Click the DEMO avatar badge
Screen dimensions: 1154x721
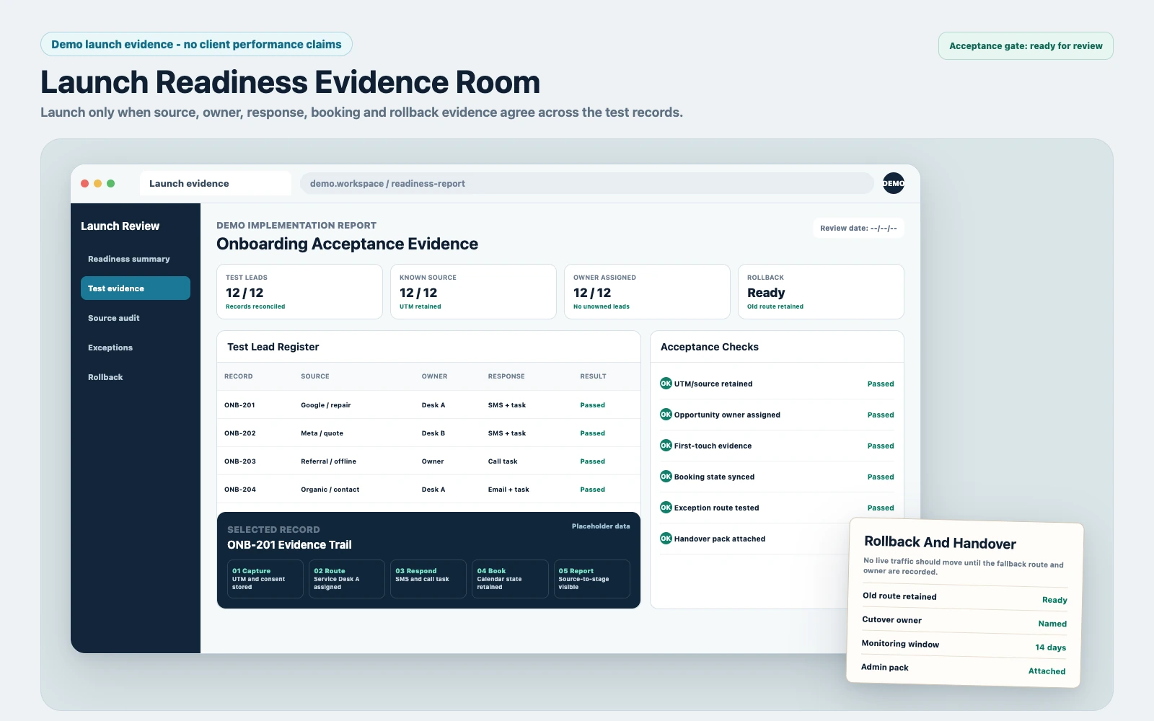pyautogui.click(x=894, y=183)
